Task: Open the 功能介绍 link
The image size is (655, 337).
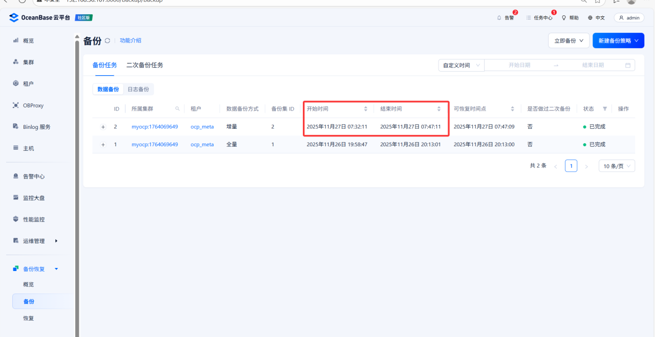Action: click(x=130, y=41)
